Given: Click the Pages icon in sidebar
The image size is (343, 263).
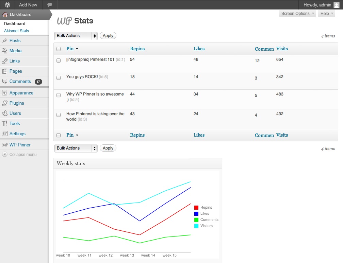Looking at the screenshot, I should (x=5, y=71).
